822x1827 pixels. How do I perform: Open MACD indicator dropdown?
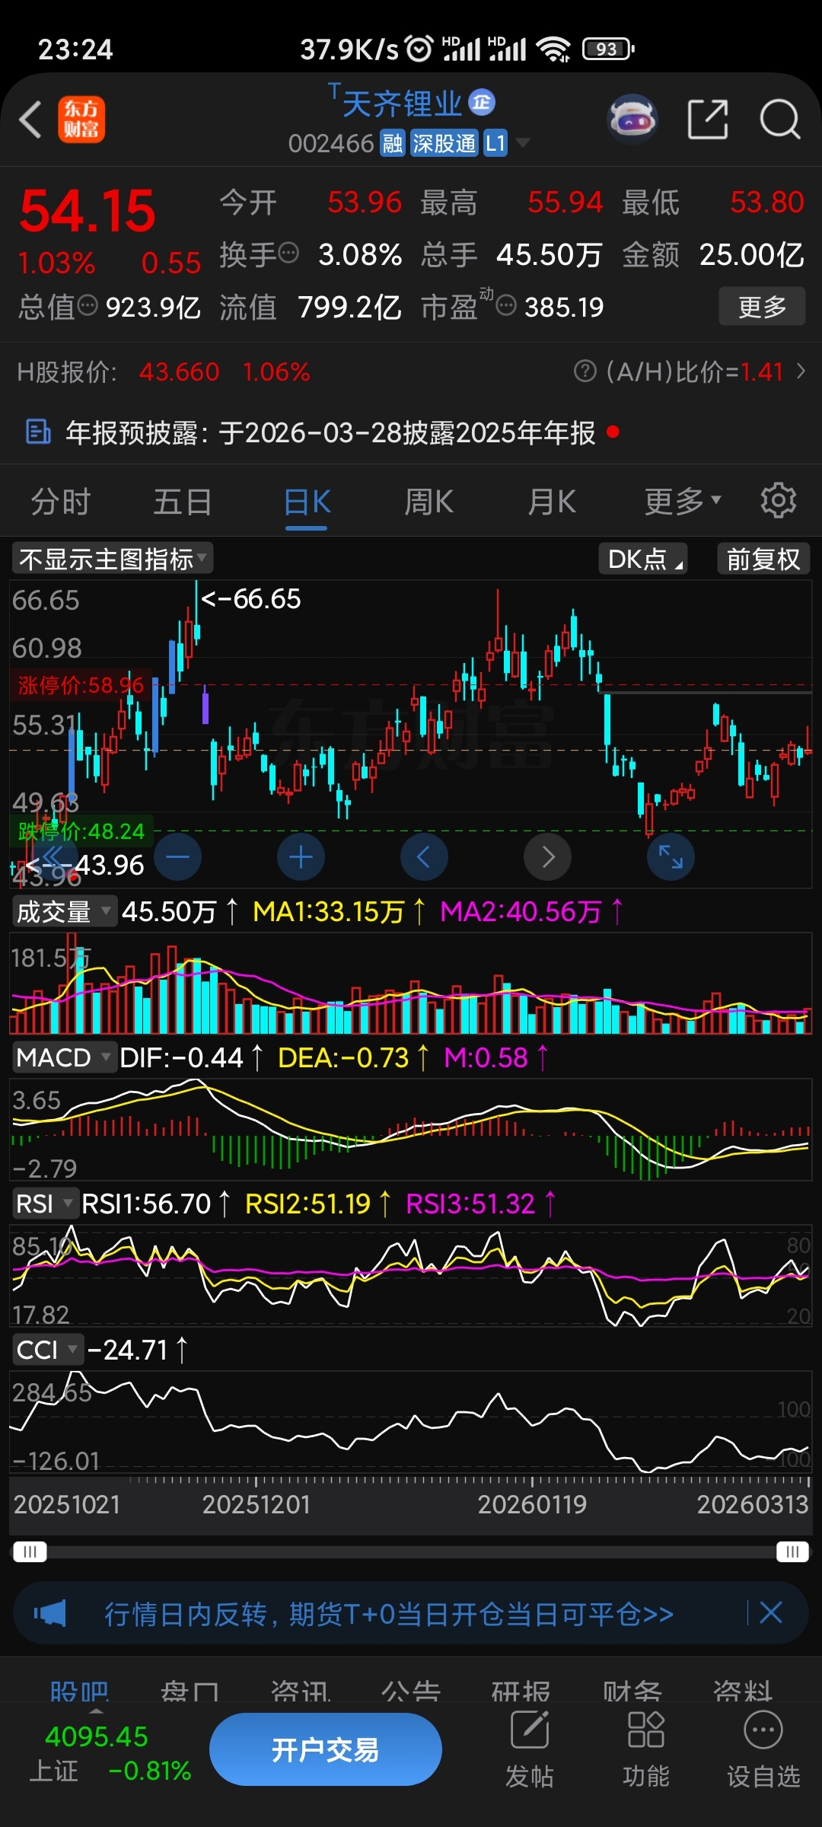64,1057
